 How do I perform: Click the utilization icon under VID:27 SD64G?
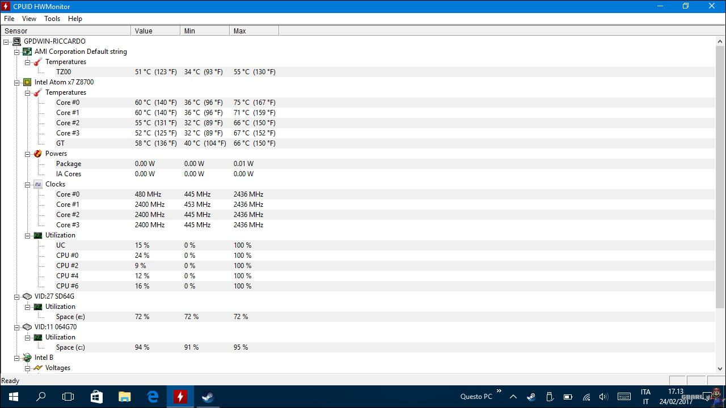(x=37, y=307)
